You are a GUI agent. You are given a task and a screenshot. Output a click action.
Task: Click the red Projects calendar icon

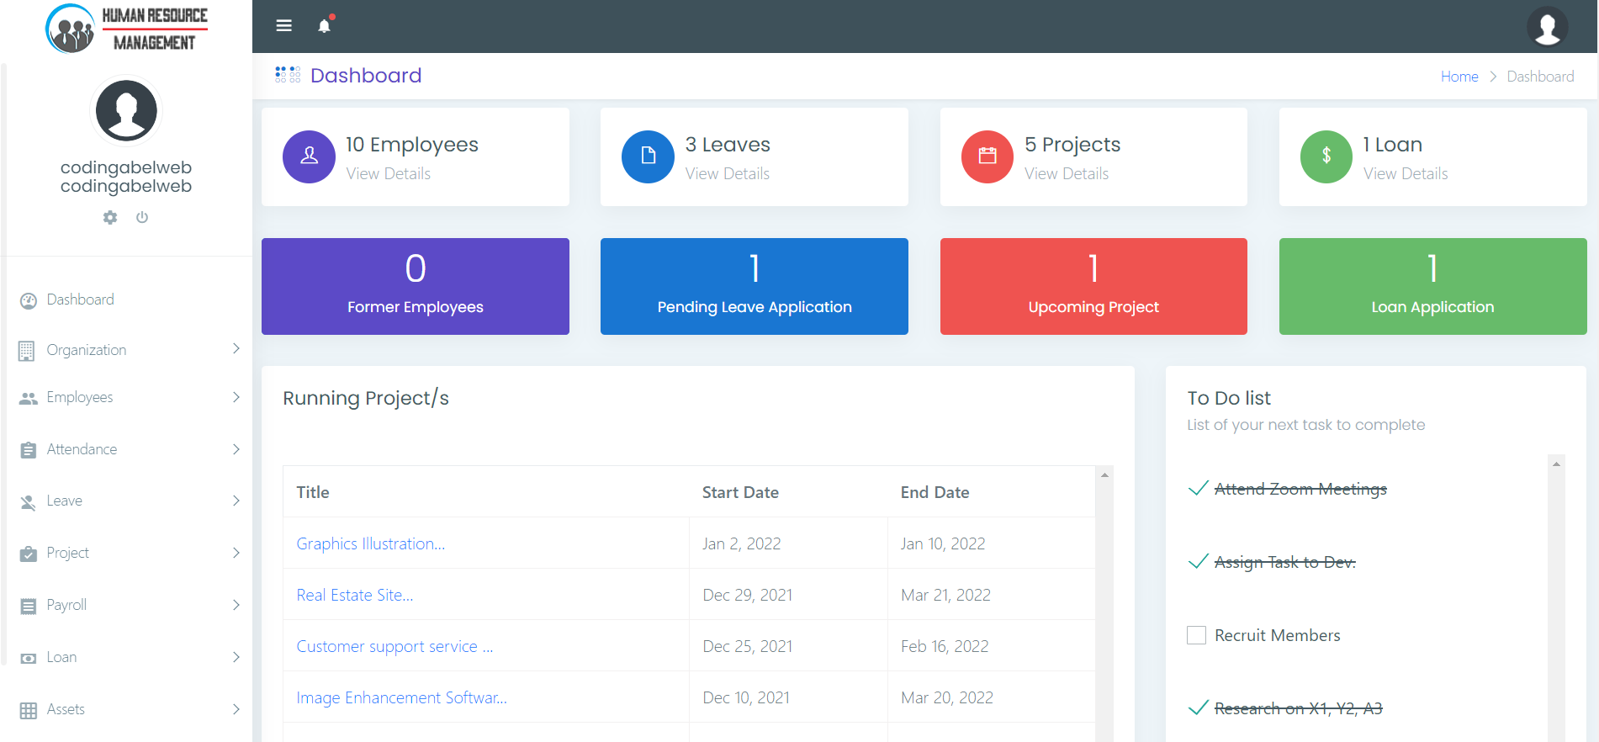click(987, 156)
